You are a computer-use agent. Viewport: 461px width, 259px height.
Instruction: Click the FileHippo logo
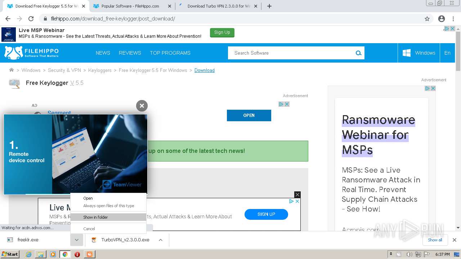tap(31, 53)
